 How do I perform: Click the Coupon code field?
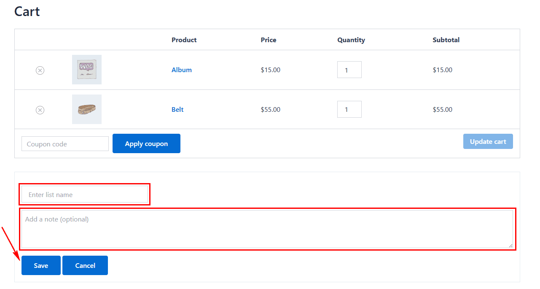click(65, 144)
